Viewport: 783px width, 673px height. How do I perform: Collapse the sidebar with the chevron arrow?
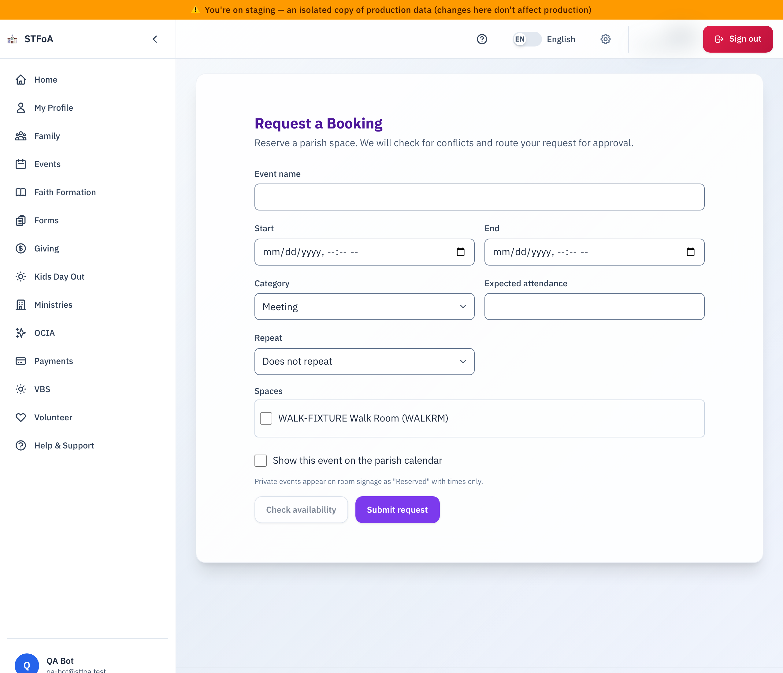click(x=155, y=39)
